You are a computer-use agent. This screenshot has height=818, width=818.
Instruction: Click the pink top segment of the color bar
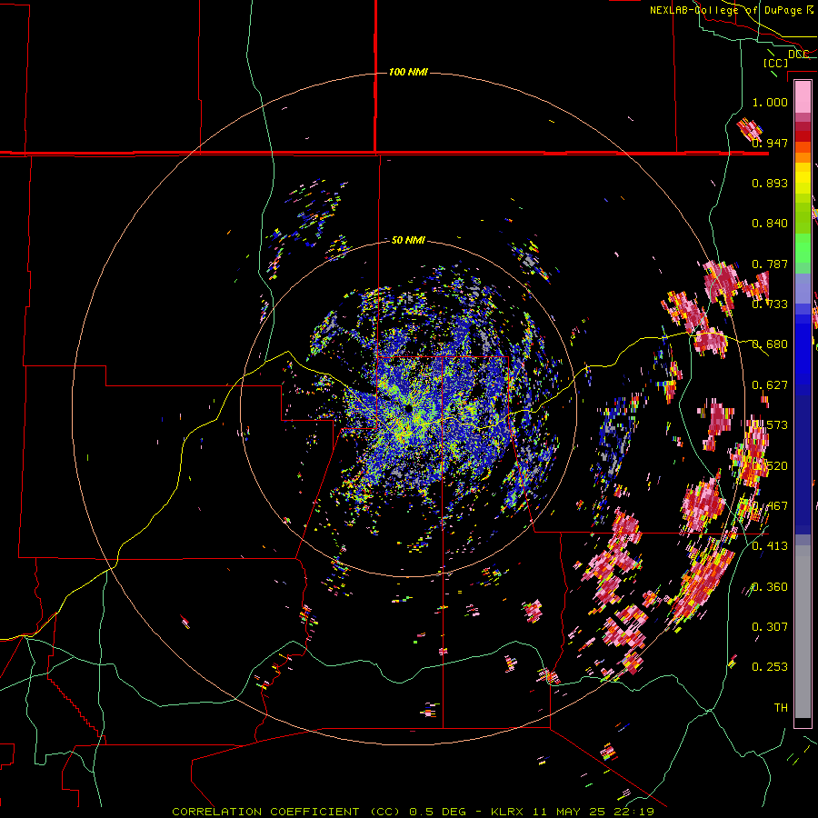803,97
